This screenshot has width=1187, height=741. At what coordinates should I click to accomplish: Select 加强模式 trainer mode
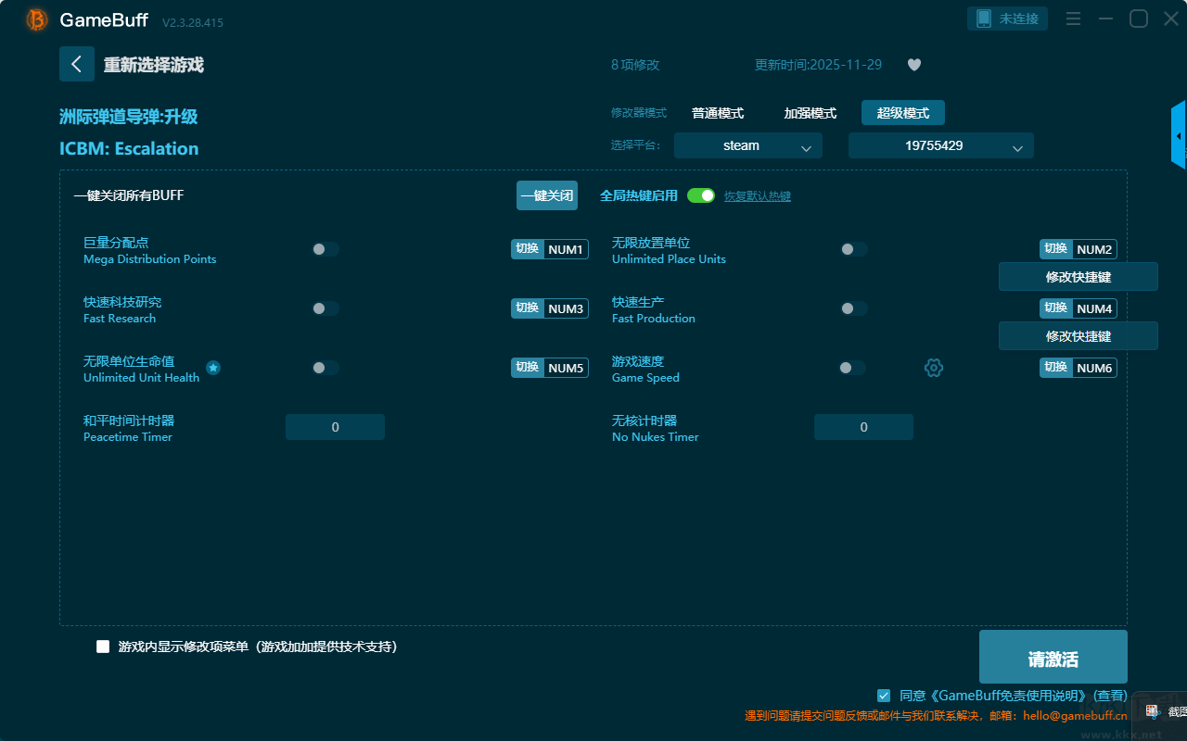tap(810, 113)
